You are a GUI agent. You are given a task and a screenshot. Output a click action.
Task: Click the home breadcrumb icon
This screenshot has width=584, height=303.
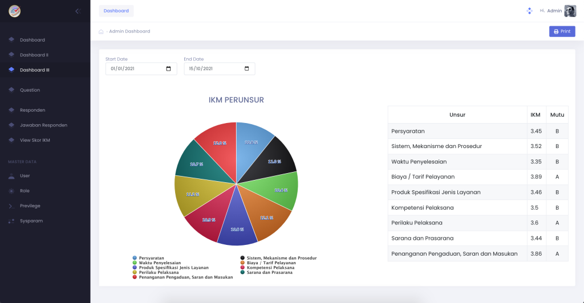pos(101,31)
